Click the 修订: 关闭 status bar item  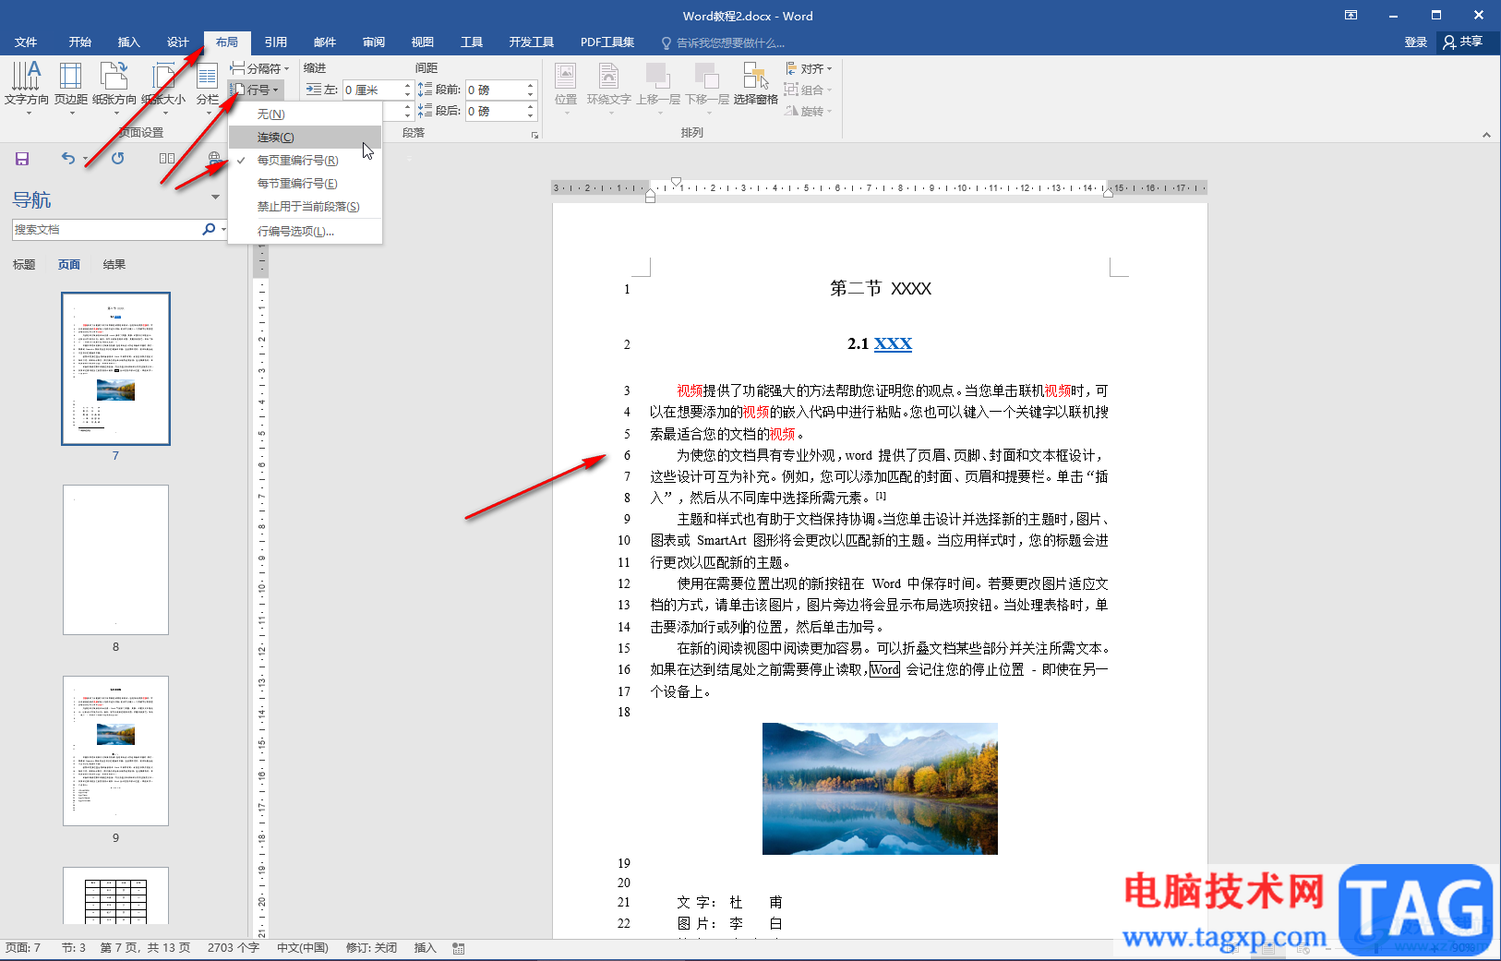[x=371, y=948]
